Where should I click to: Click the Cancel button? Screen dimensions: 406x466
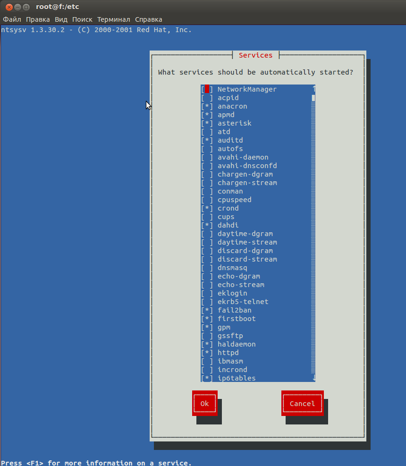tap(302, 403)
